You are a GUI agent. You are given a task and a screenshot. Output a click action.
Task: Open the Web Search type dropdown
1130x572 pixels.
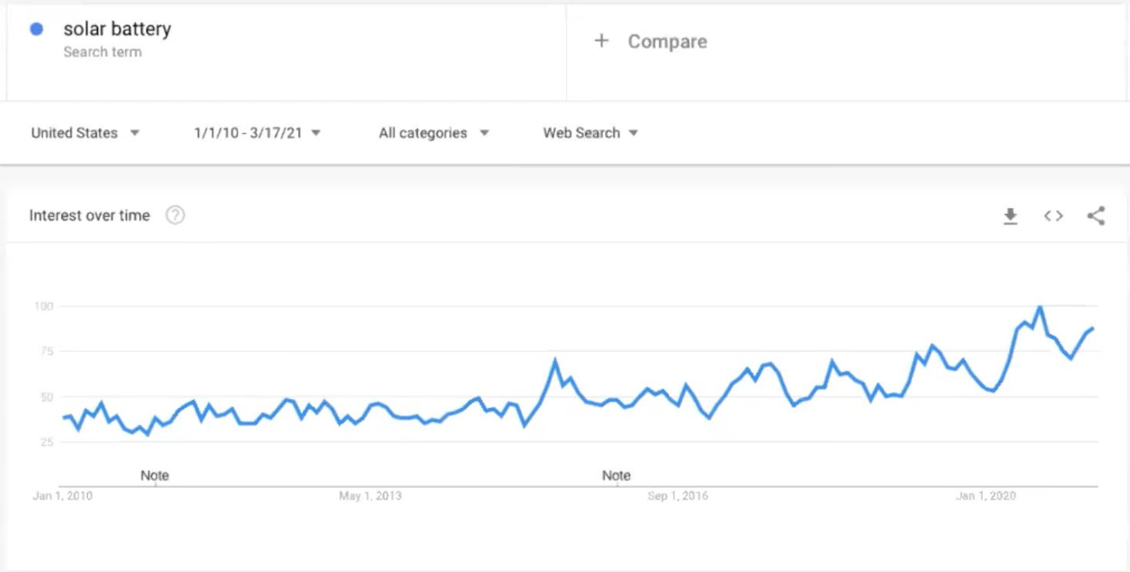point(590,133)
